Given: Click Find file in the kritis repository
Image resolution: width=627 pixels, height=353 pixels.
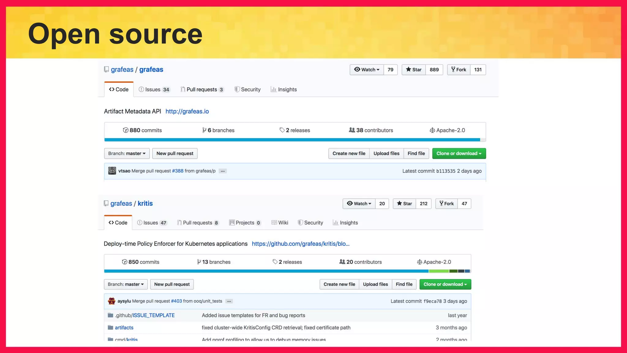Looking at the screenshot, I should (404, 284).
